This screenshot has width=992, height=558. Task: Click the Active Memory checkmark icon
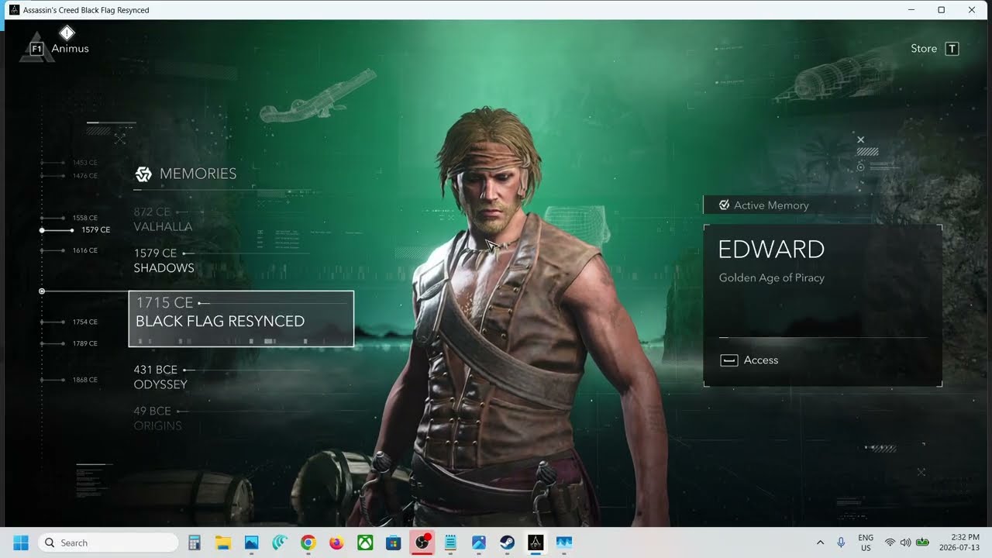point(724,205)
